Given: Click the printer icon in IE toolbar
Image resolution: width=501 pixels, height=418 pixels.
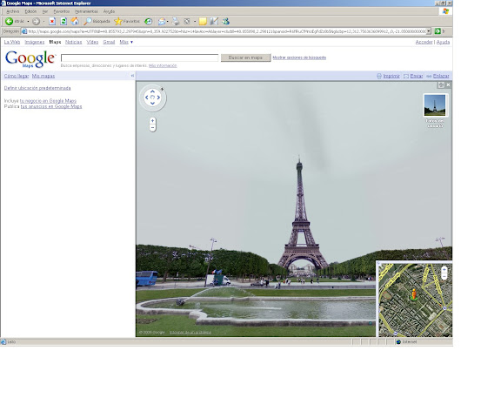Looking at the screenshot, I should coord(176,22).
